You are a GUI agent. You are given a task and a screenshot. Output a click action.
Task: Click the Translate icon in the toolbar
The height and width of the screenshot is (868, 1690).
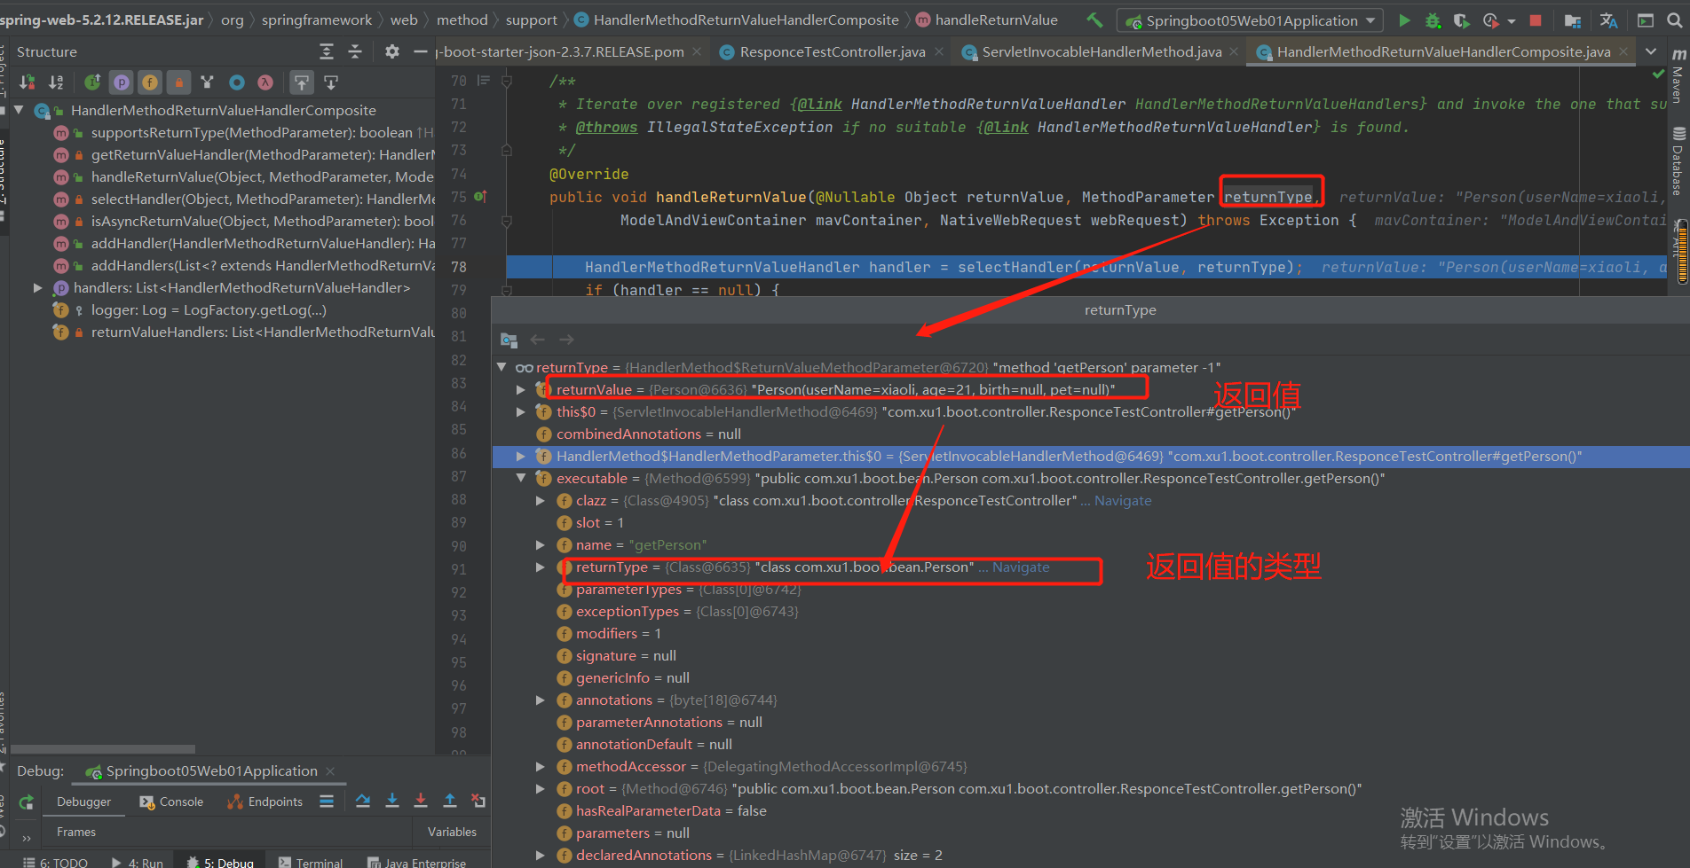click(x=1608, y=20)
